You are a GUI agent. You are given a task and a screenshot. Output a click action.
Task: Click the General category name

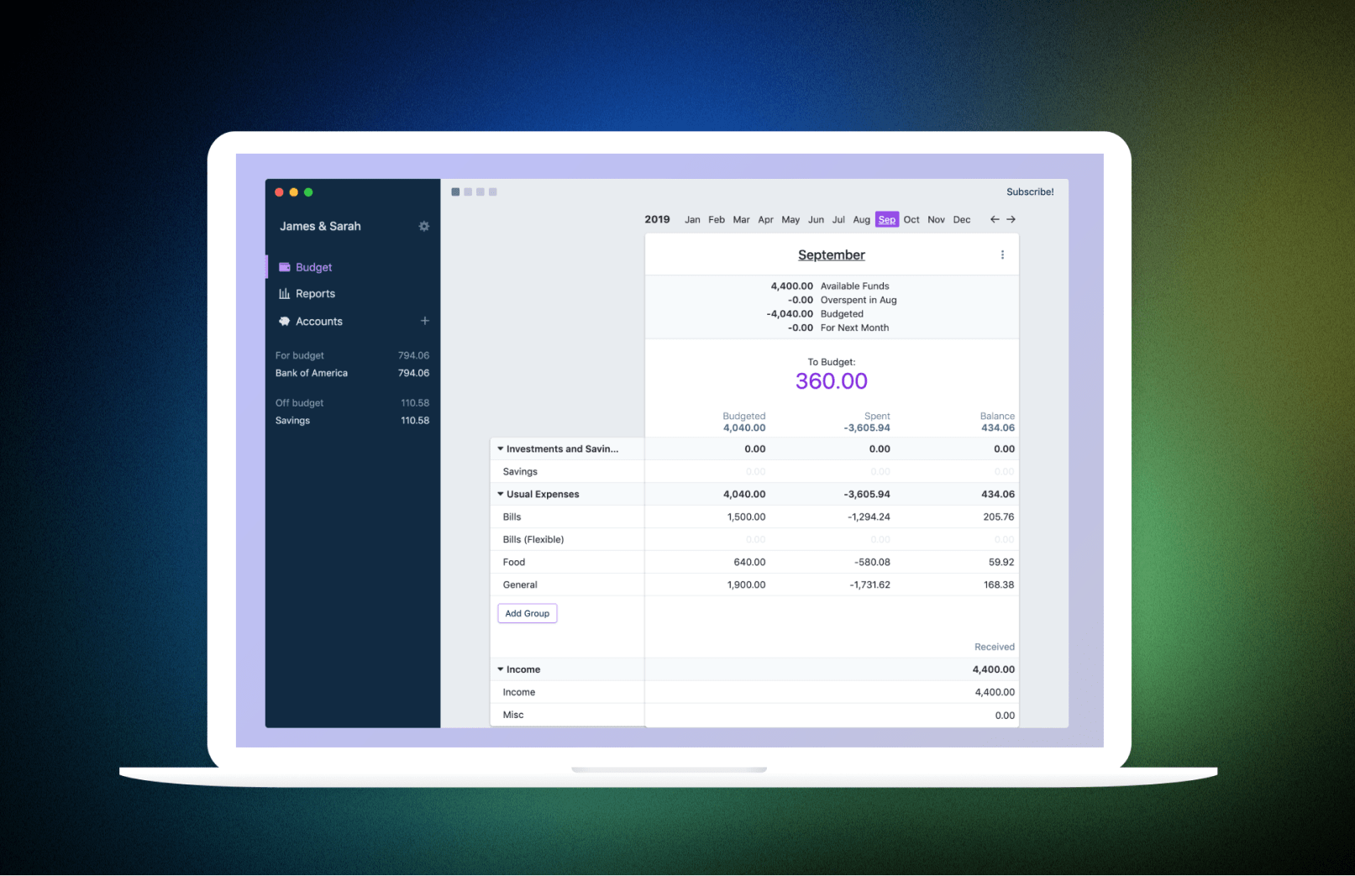pos(520,585)
